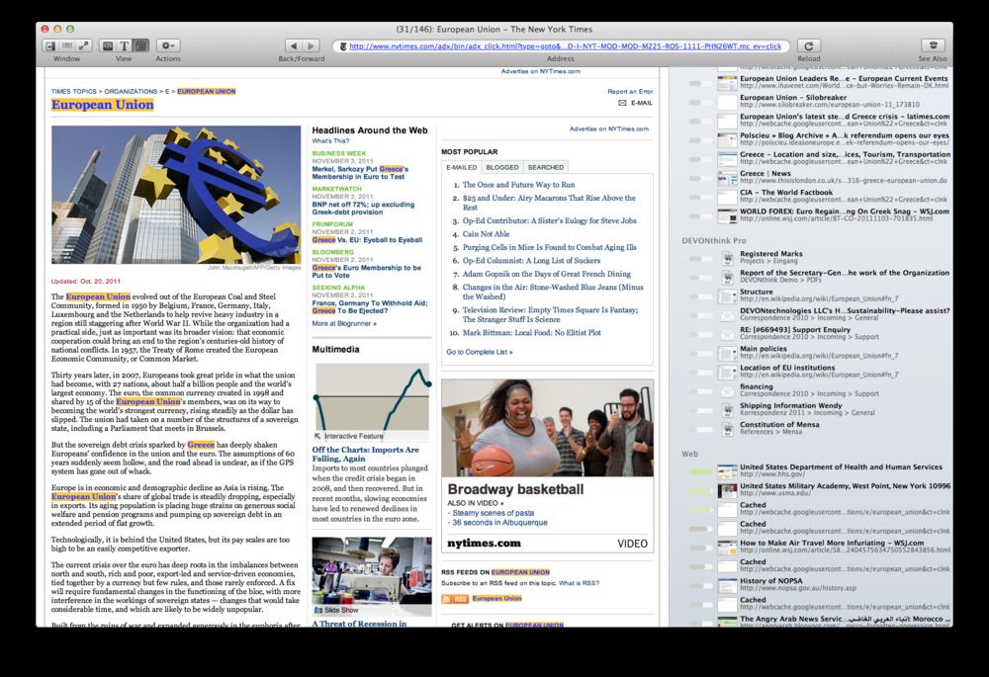The image size is (989, 677).
Task: Open the Apple menu in the menu bar
Action: click(x=10, y=6)
